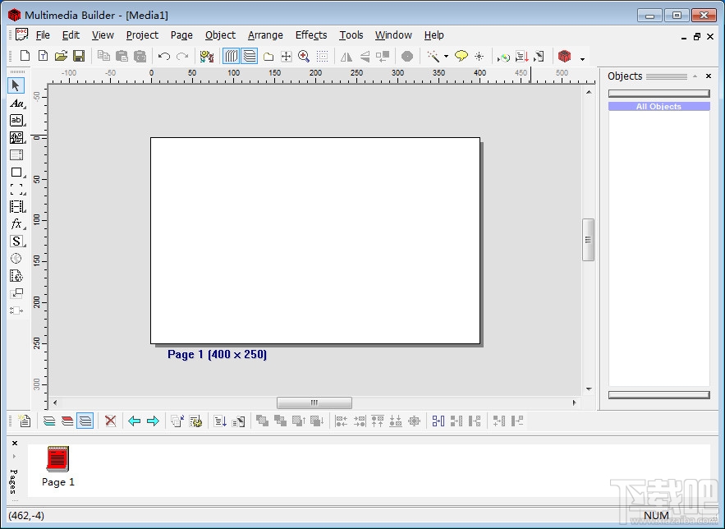
Task: Toggle the first highlighted view button in top toolbar
Action: click(232, 57)
